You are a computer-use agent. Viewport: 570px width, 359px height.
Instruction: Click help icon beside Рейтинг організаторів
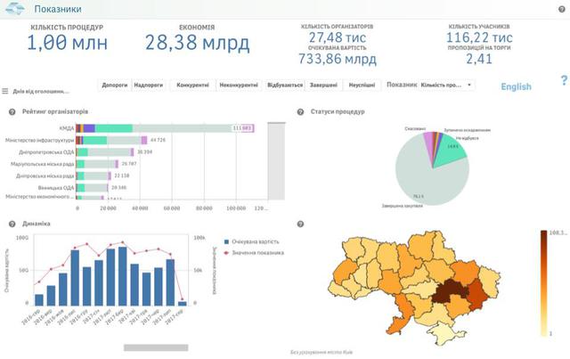coord(11,111)
